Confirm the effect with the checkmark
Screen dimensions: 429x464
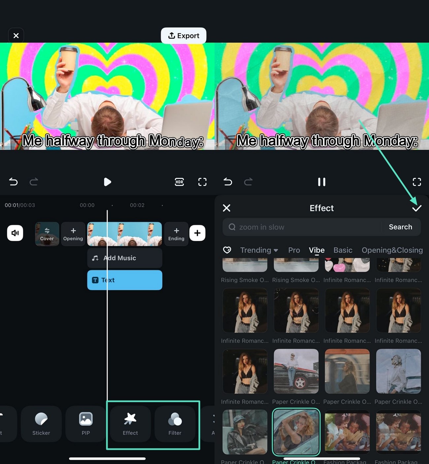[x=417, y=208]
